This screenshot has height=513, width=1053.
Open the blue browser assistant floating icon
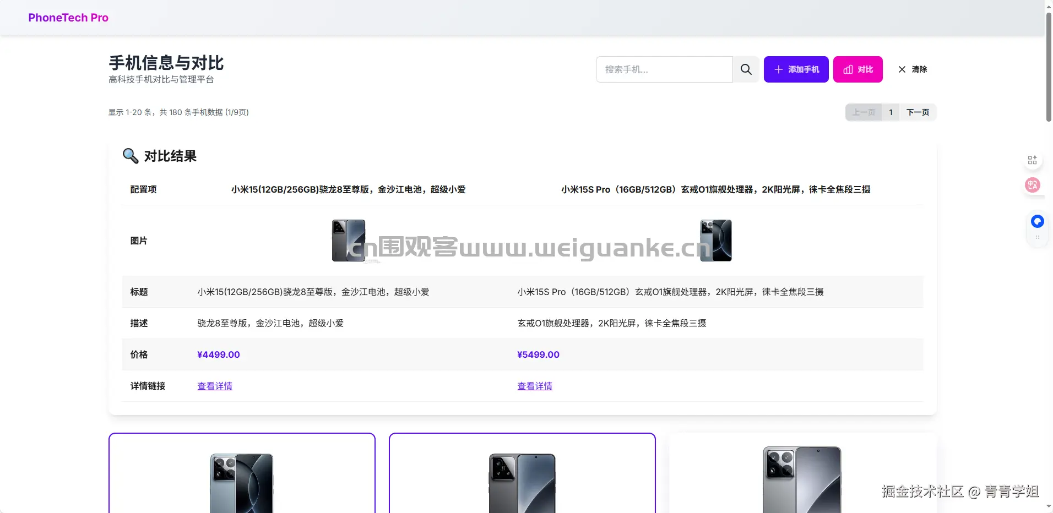(x=1038, y=221)
